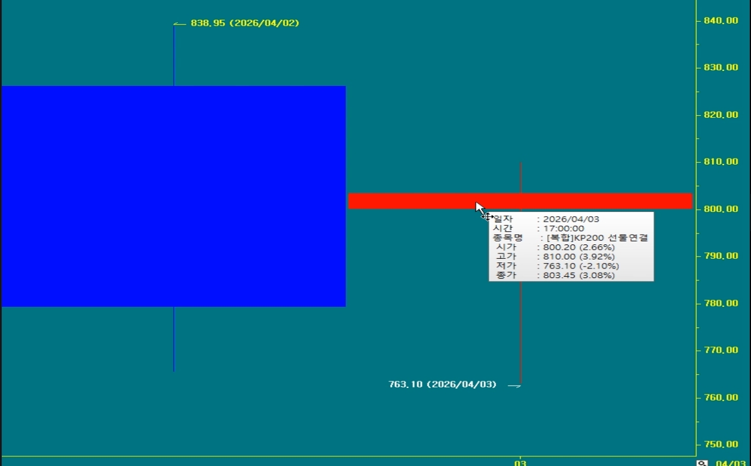This screenshot has height=466, width=751.
Task: Click the 04/03 date label at bottom right
Action: (729, 463)
